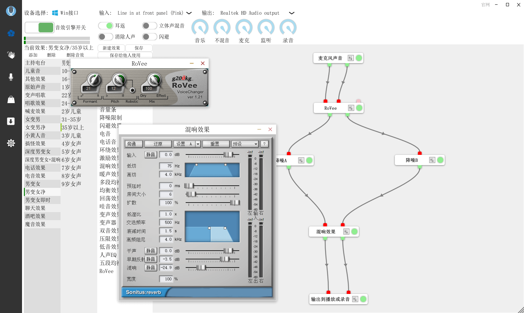This screenshot has height=313, width=524.
Task: Click the 音乐 volume knob
Action: click(200, 28)
